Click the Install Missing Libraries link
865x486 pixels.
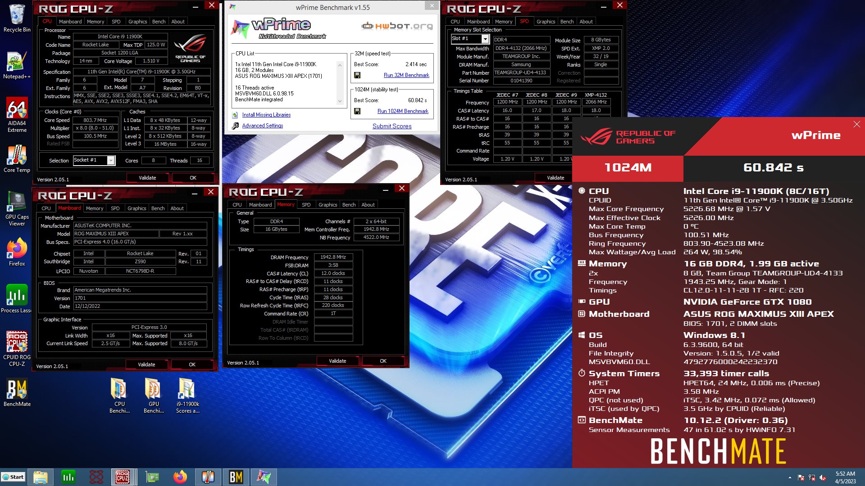coord(266,115)
